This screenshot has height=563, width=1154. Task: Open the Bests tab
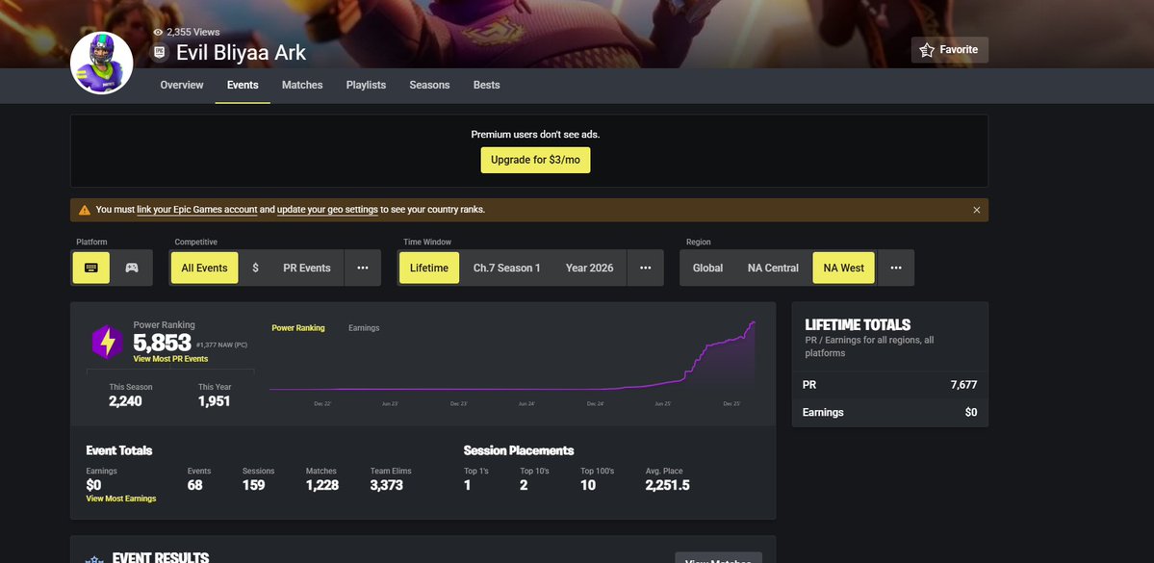(486, 86)
